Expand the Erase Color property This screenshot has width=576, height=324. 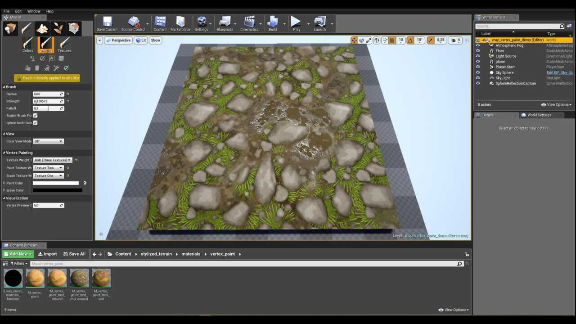[4, 190]
